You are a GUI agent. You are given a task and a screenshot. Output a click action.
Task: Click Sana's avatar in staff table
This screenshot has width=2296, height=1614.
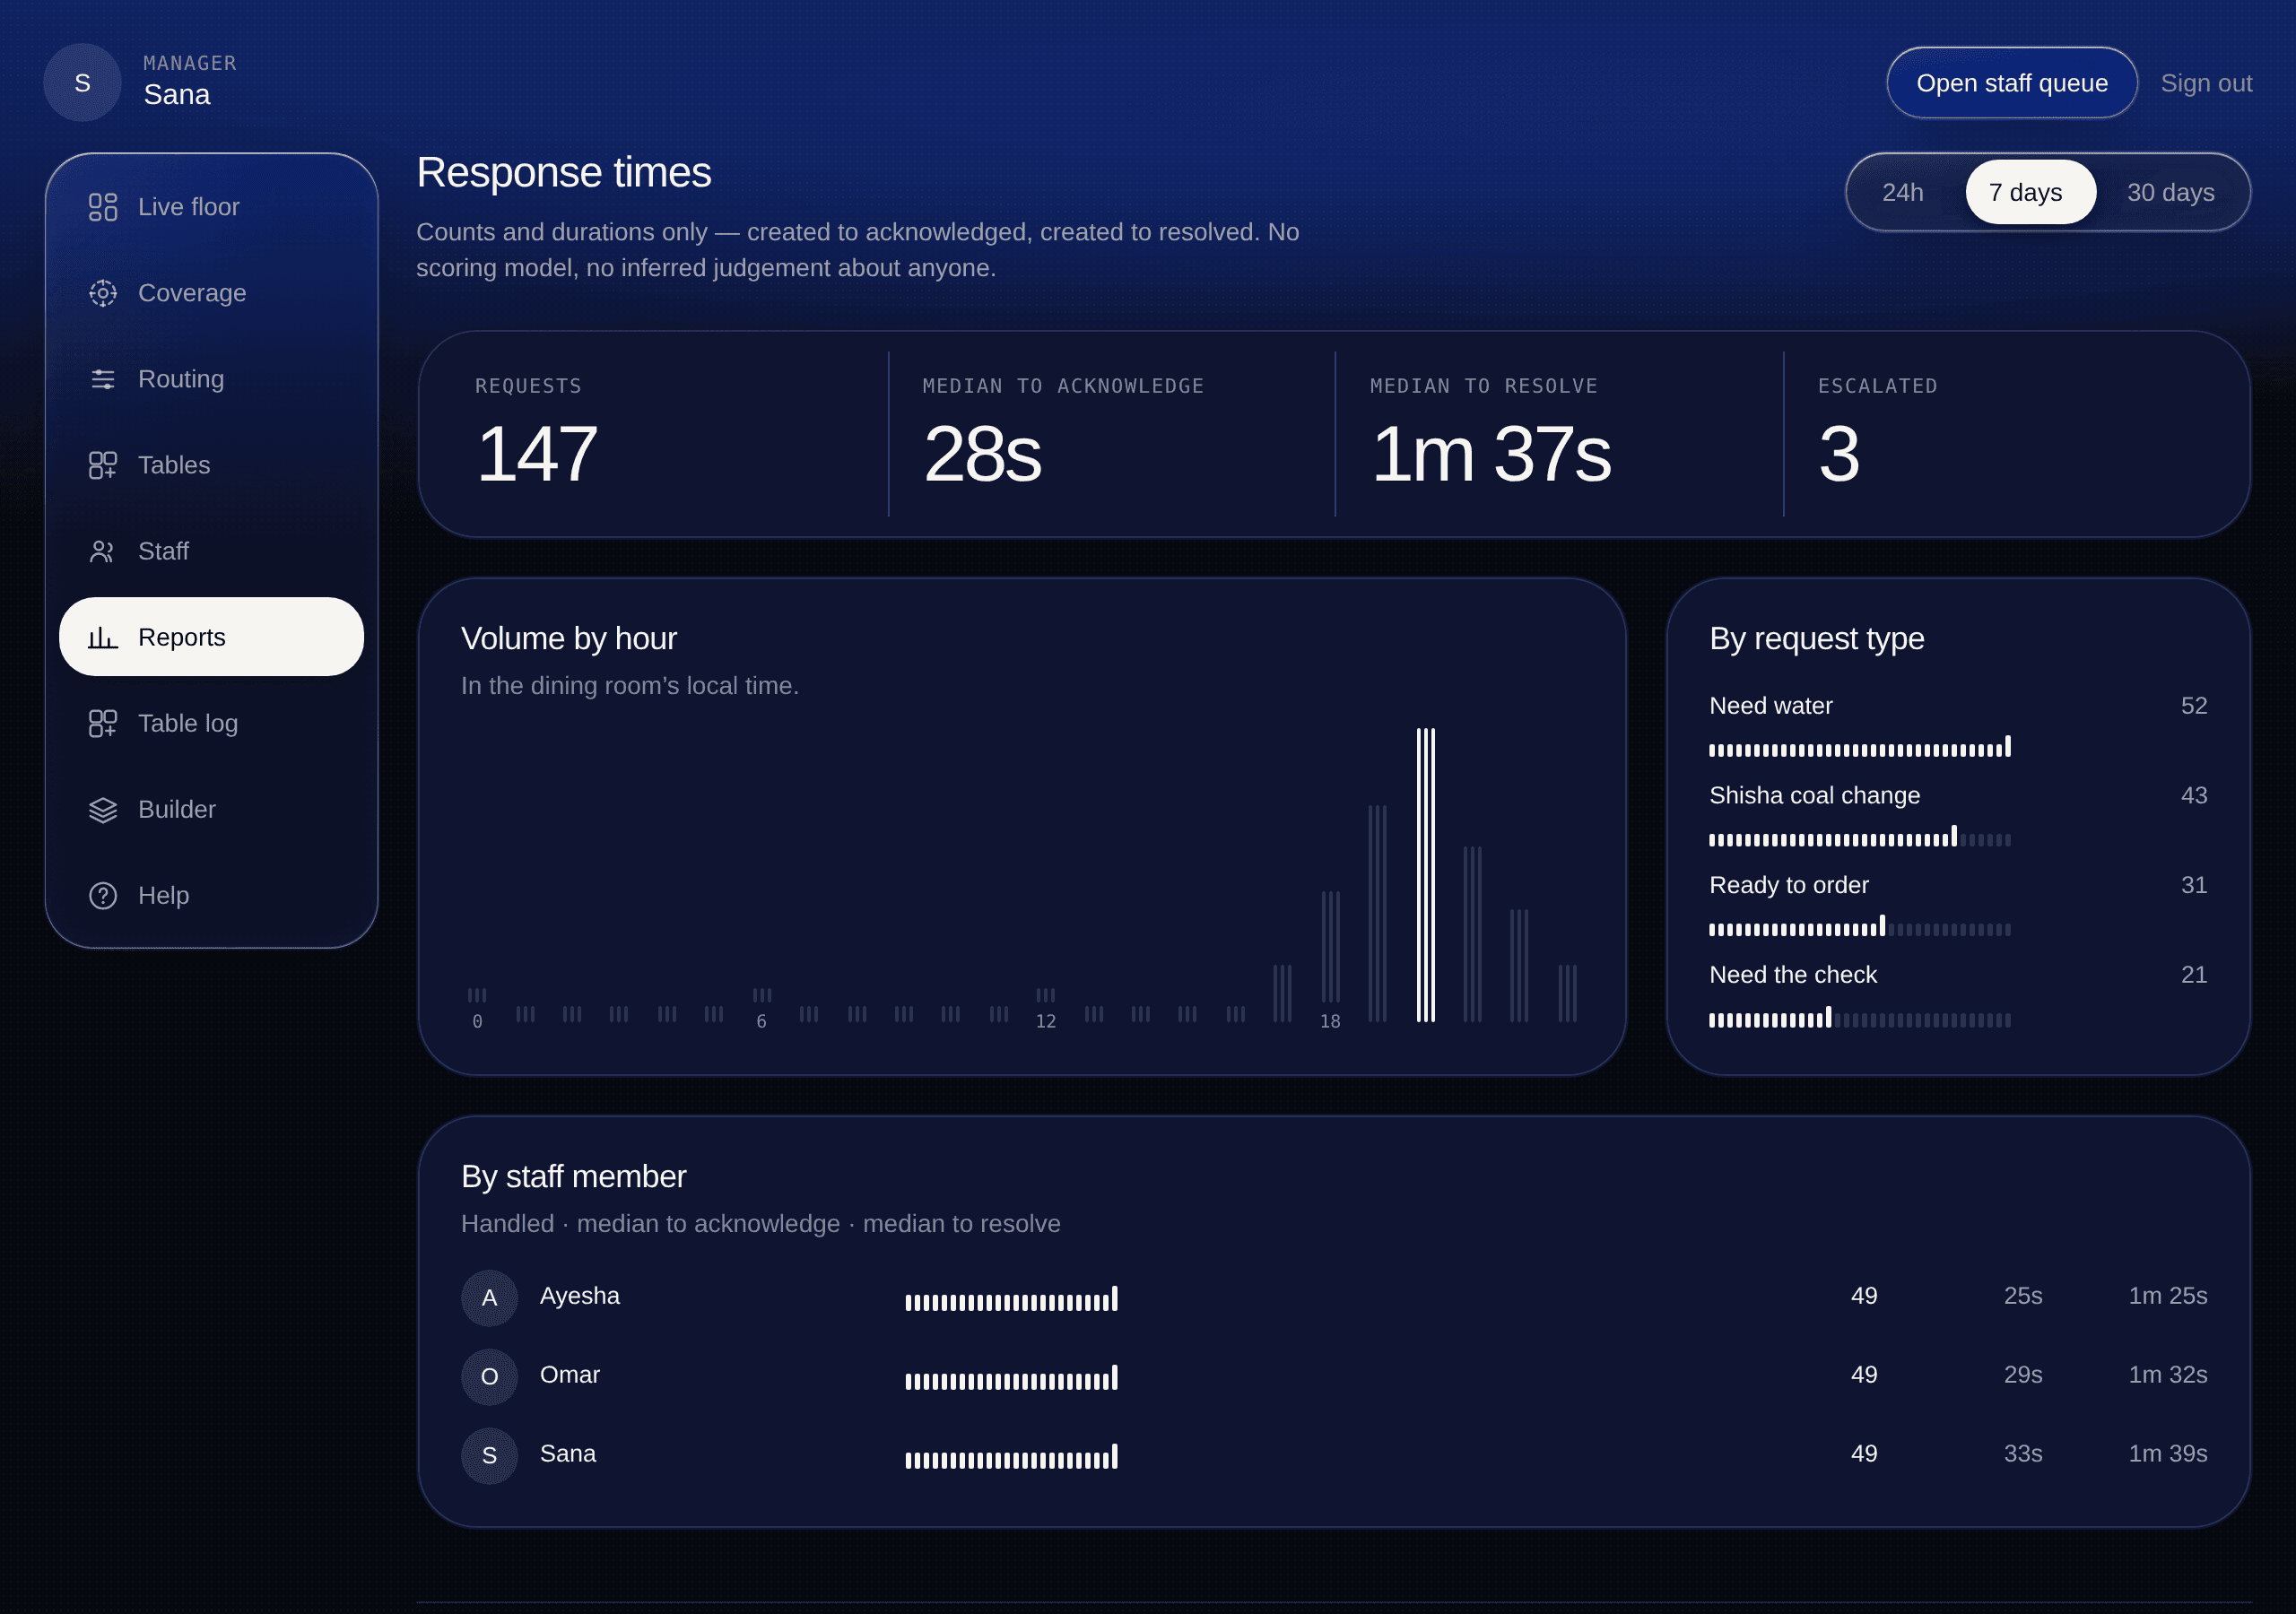point(489,1455)
